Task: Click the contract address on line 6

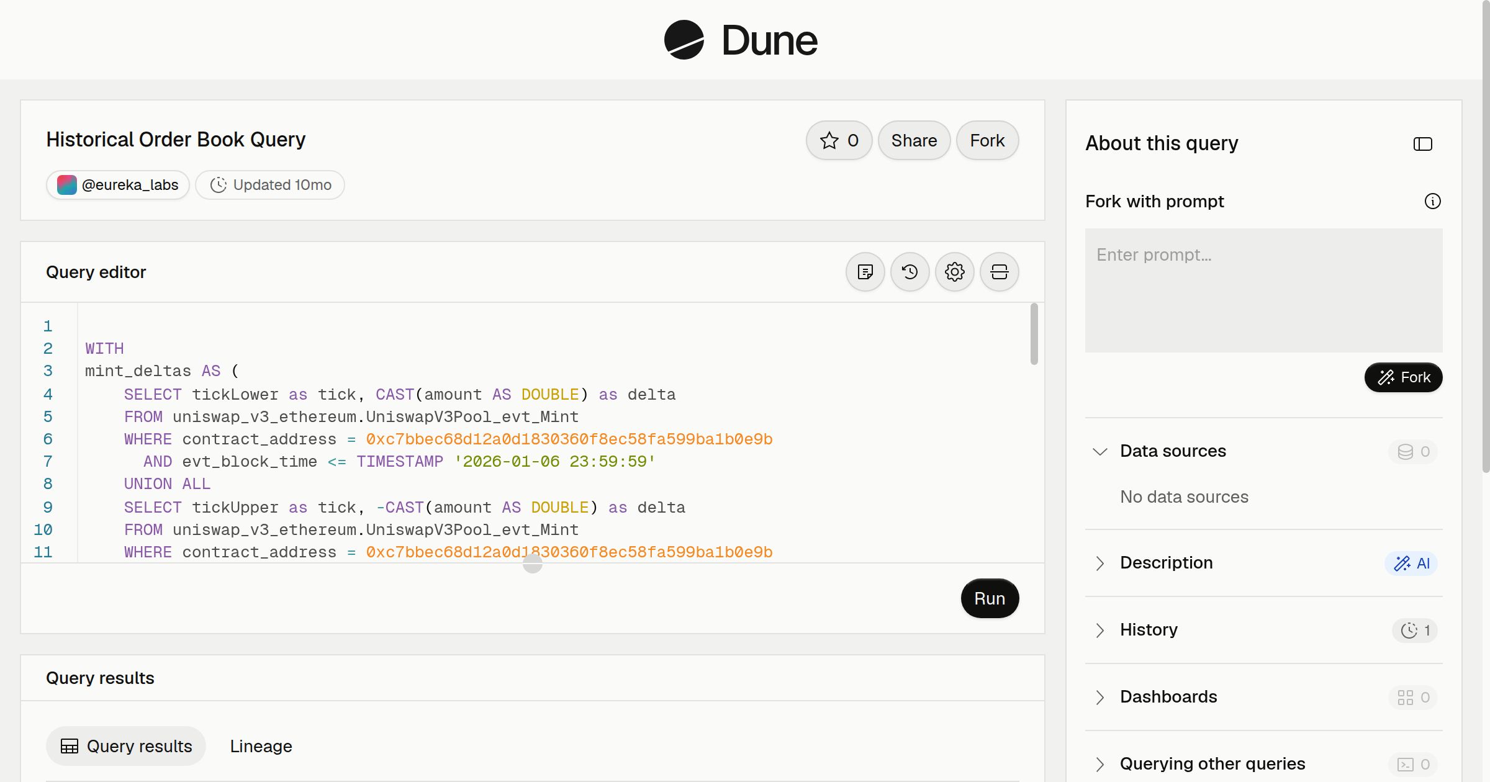Action: click(x=569, y=439)
